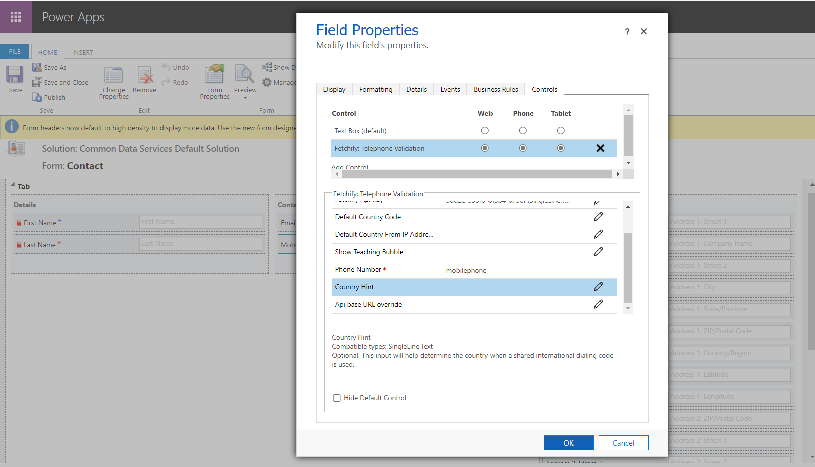Click the Remove field icon
The image size is (815, 467).
pyautogui.click(x=145, y=75)
